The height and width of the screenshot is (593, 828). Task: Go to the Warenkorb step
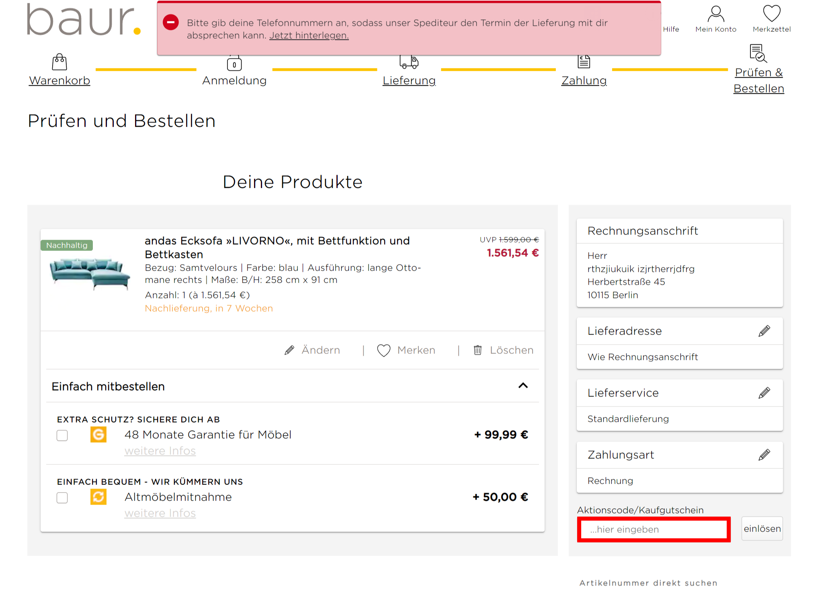tap(59, 80)
